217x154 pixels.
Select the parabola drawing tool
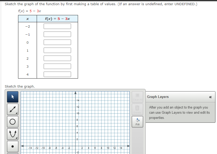tap(12, 134)
